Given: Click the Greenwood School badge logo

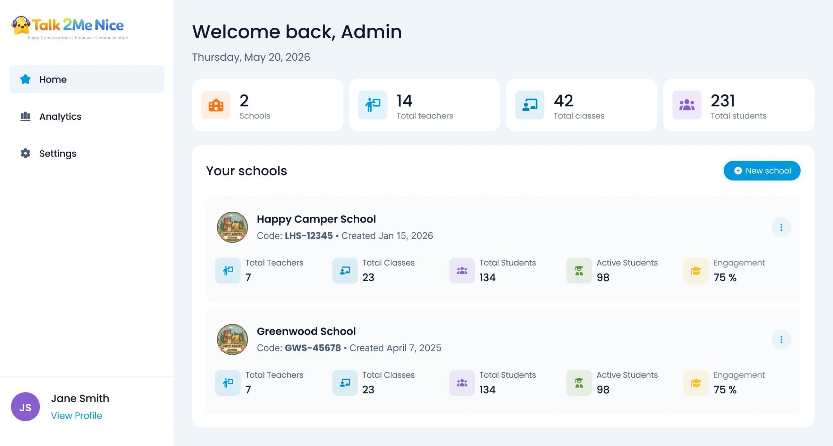Looking at the screenshot, I should (x=232, y=339).
